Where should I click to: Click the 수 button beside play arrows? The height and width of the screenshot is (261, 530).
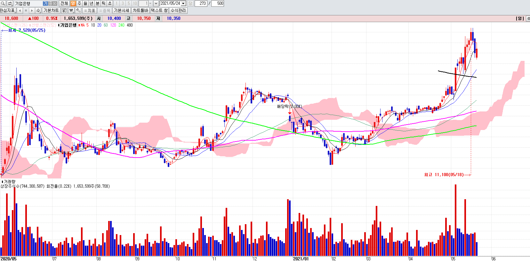[38, 11]
